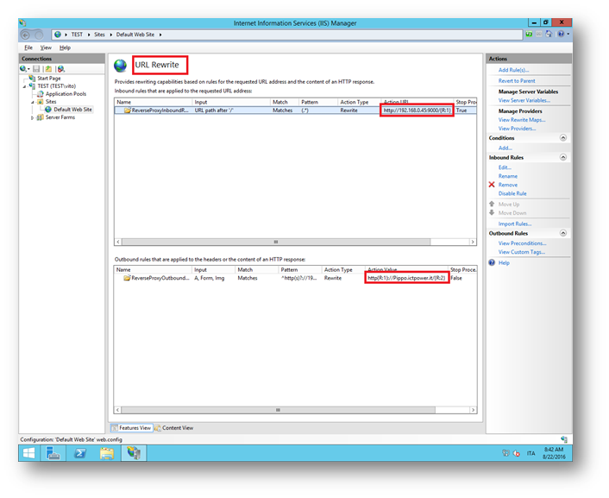This screenshot has width=609, height=498.
Task: Open PowerShell from the taskbar
Action: [x=79, y=452]
